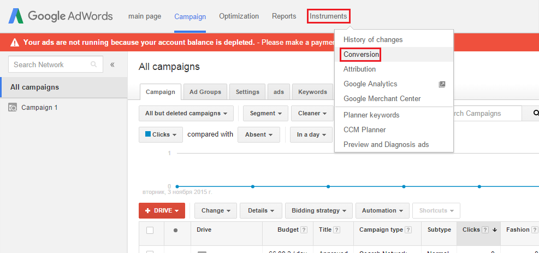Choose CCM Planner menu entry
Screen dimensions: 539x253
coord(394,130)
